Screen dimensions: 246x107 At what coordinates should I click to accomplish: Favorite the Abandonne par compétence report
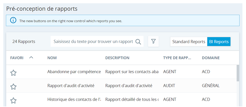pos(13,73)
